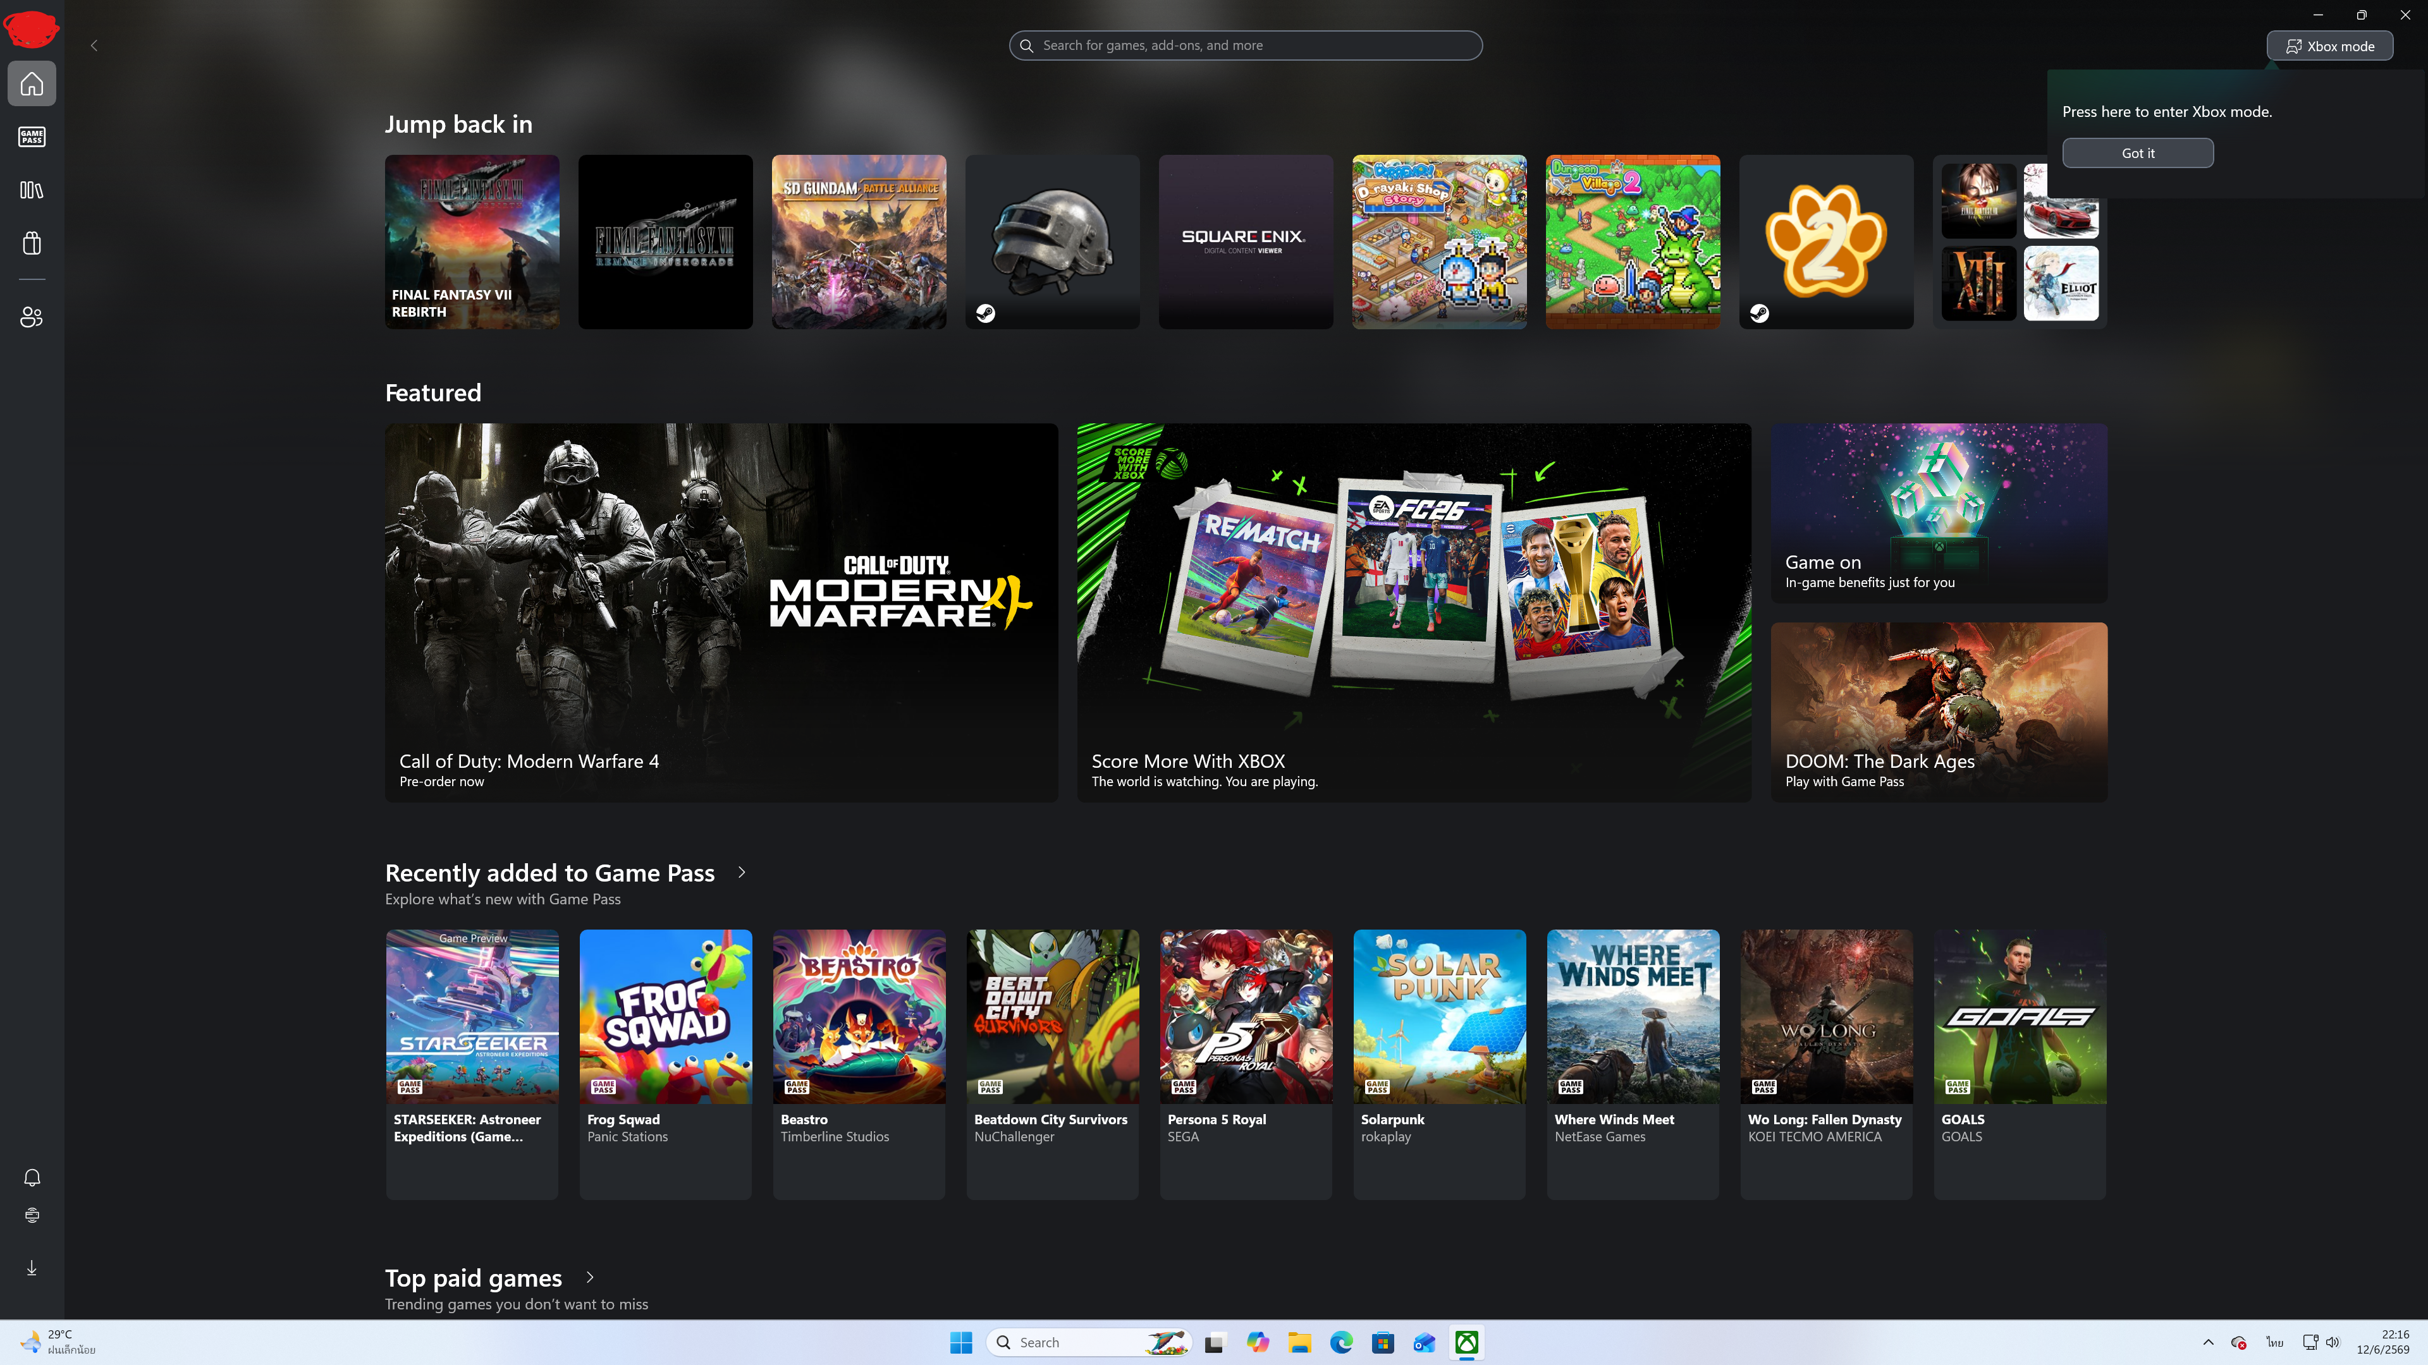
Task: Expand the Top paid games chevron
Action: [590, 1277]
